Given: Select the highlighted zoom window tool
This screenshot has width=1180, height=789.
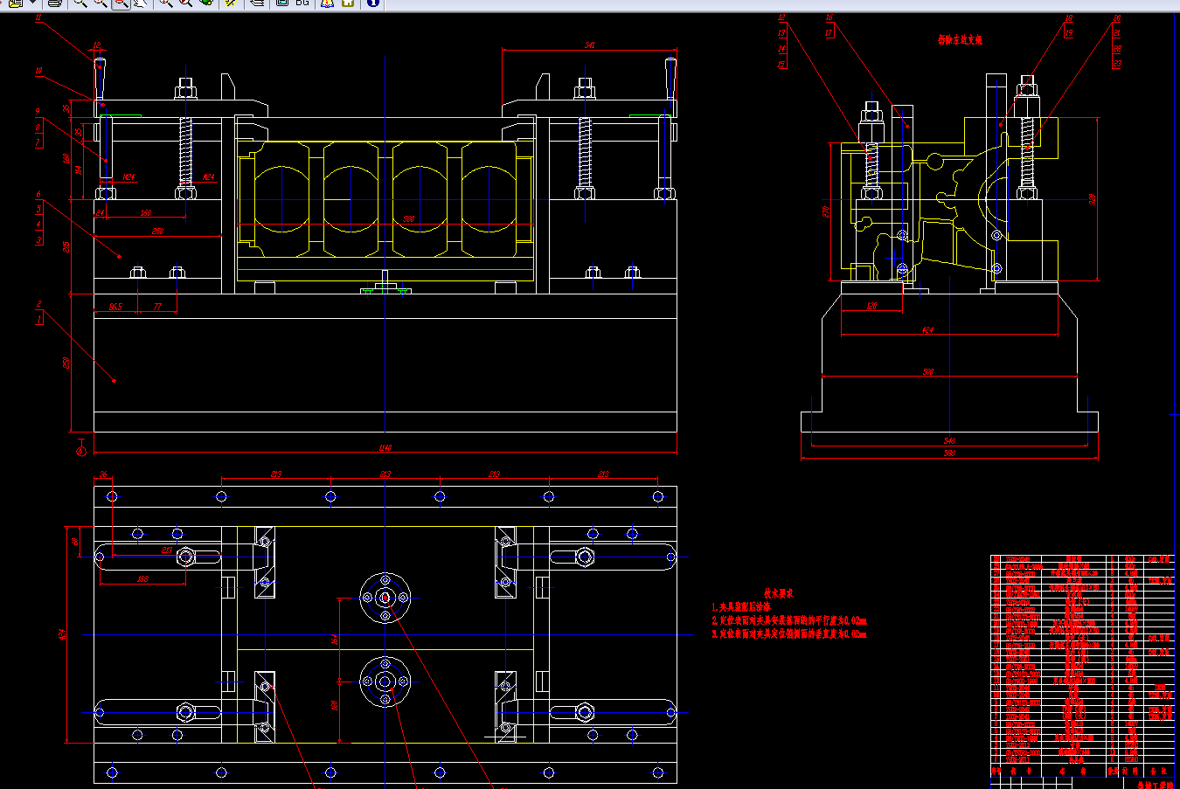Looking at the screenshot, I should tap(121, 3).
